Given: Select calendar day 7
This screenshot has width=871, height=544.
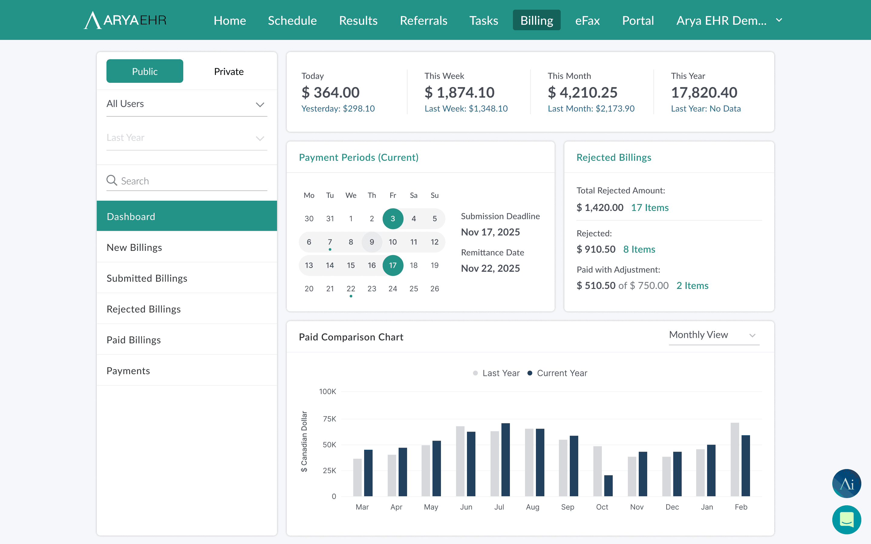Looking at the screenshot, I should tap(330, 242).
